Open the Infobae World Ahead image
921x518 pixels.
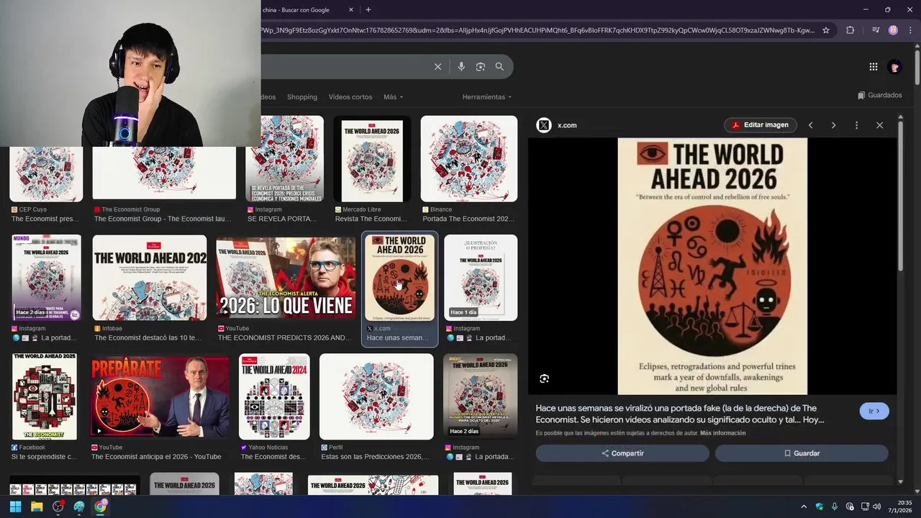(150, 278)
